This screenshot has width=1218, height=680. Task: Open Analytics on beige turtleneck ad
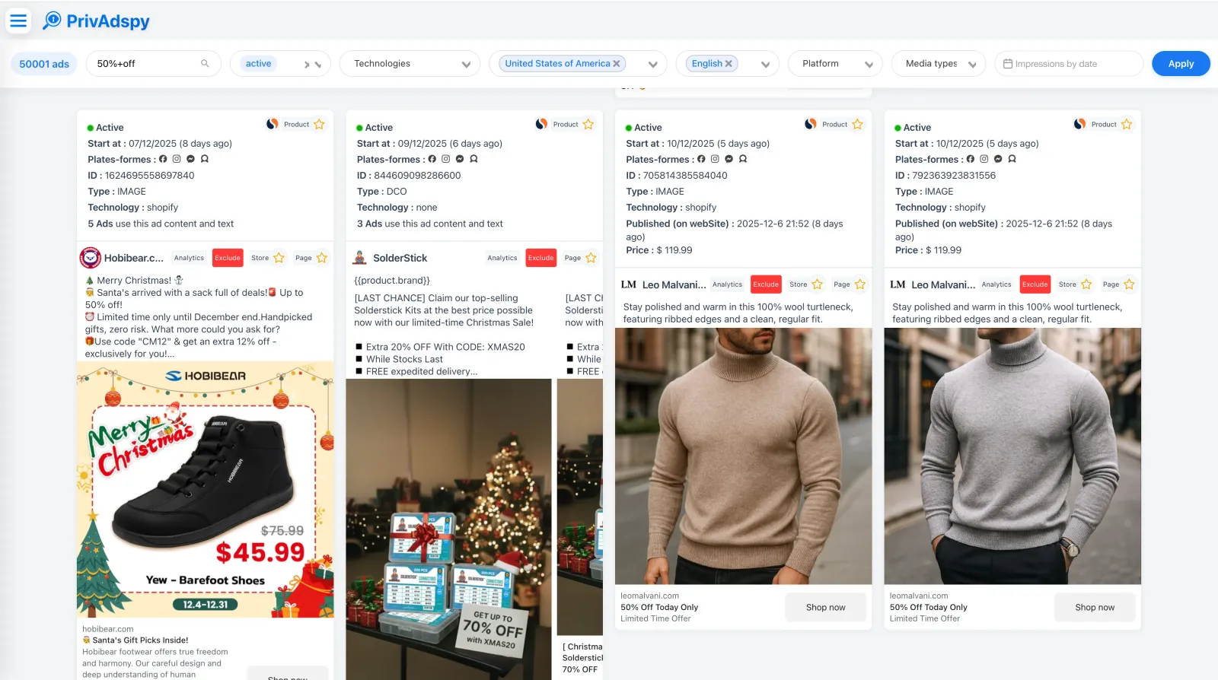[x=727, y=284]
